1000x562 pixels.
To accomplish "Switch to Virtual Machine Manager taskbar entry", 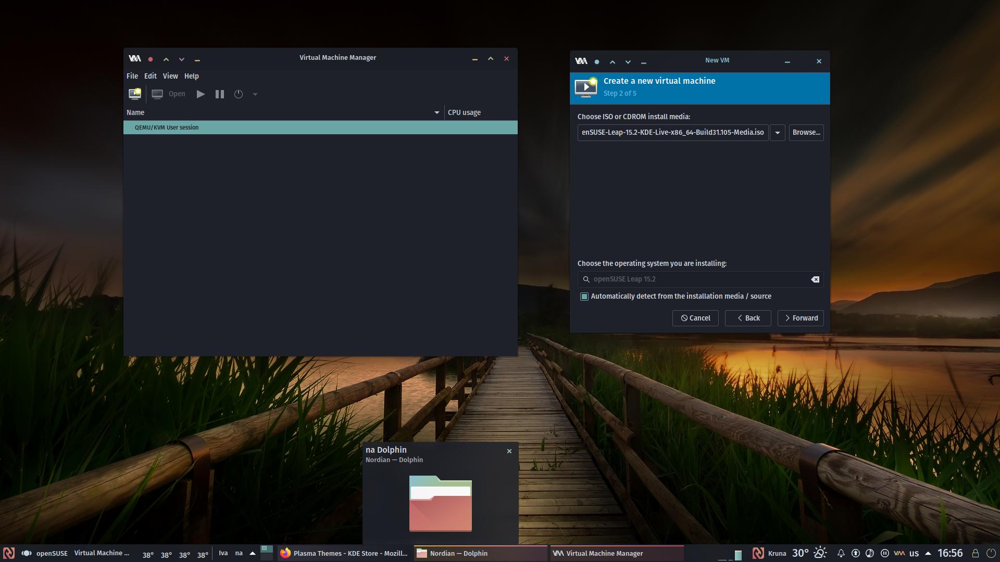I will (x=617, y=553).
